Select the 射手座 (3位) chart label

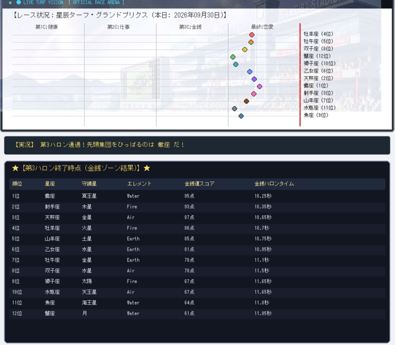[319, 93]
